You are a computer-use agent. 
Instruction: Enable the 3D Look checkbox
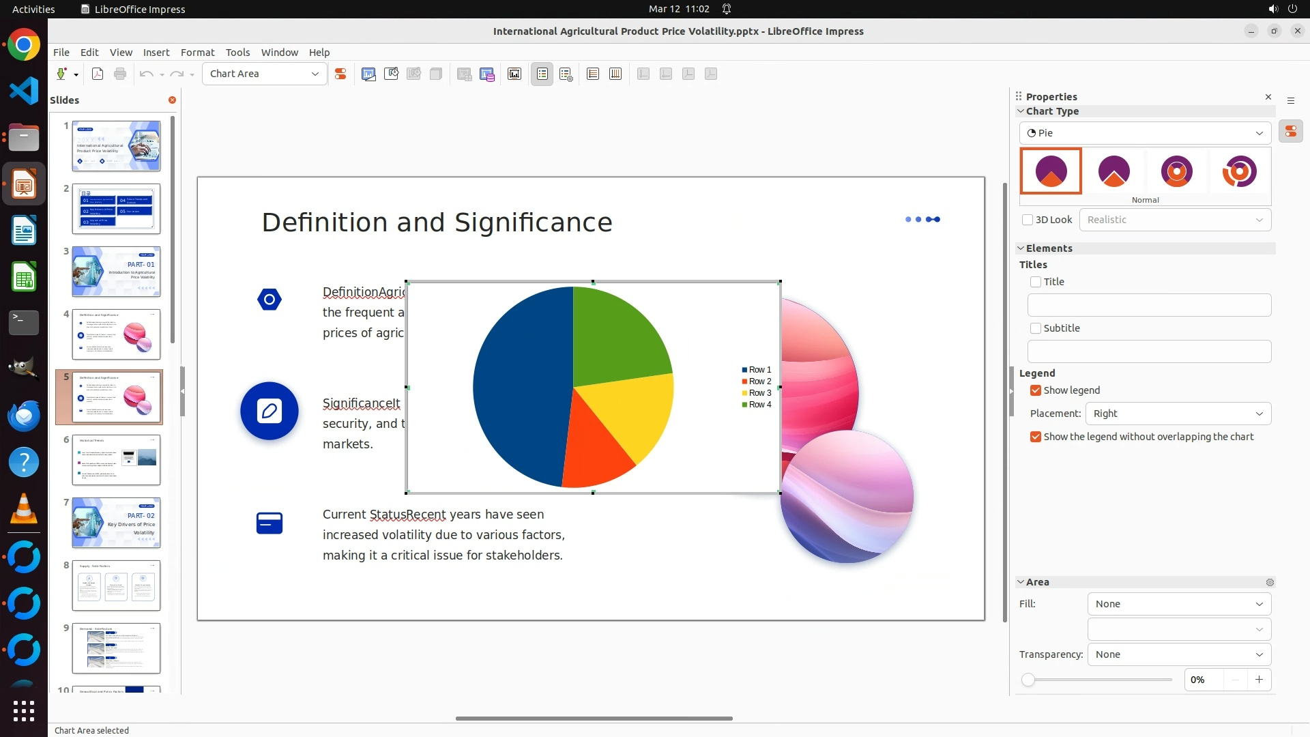1028,220
